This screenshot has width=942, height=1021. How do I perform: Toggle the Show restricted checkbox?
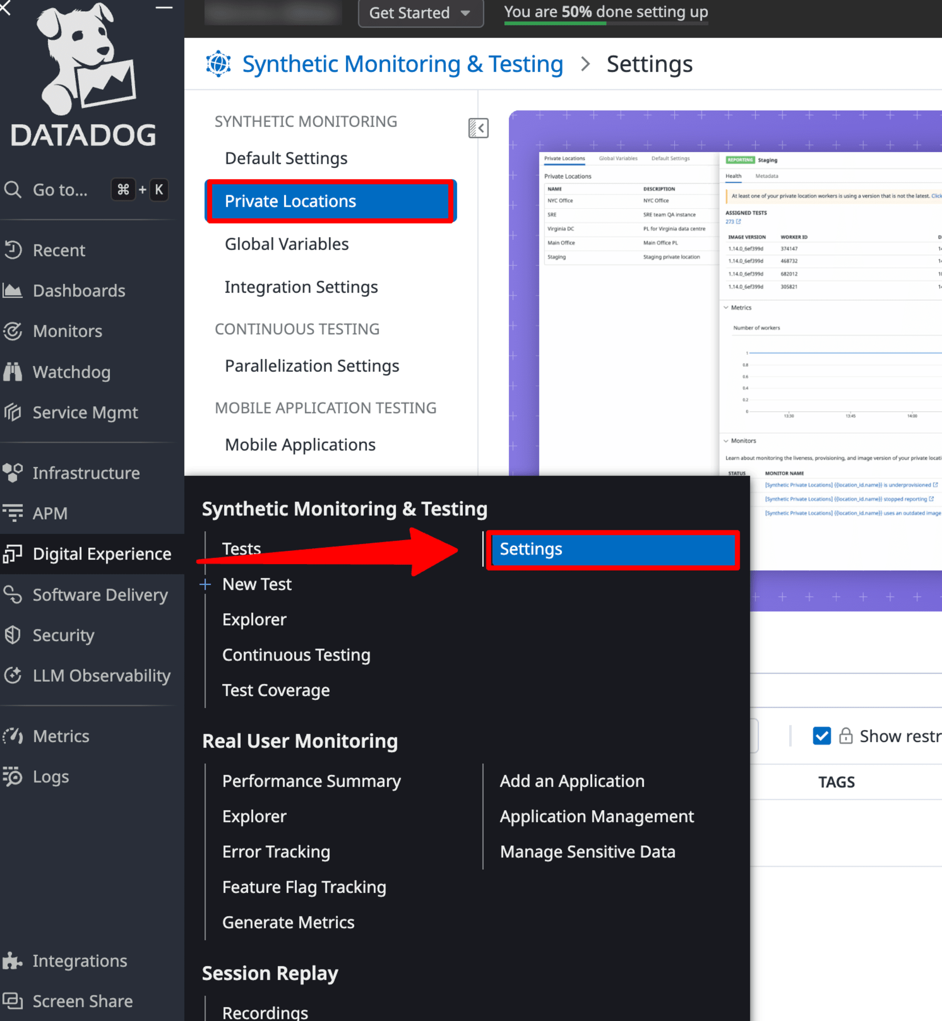click(x=821, y=736)
